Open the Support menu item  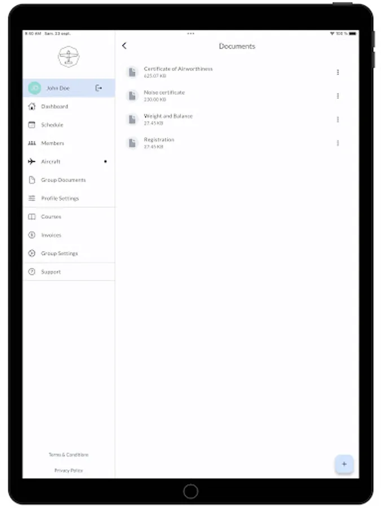[x=69, y=272]
